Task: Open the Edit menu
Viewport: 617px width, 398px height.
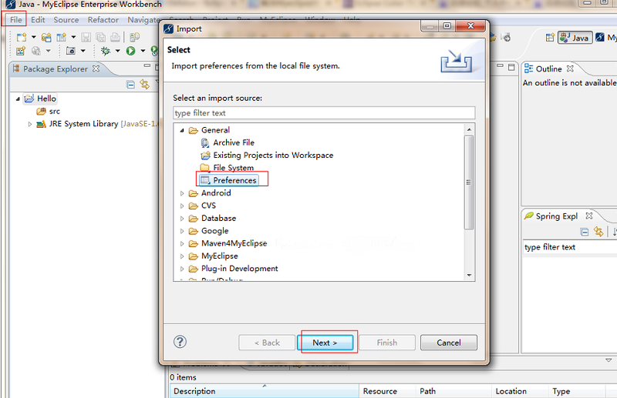Action: click(x=38, y=20)
